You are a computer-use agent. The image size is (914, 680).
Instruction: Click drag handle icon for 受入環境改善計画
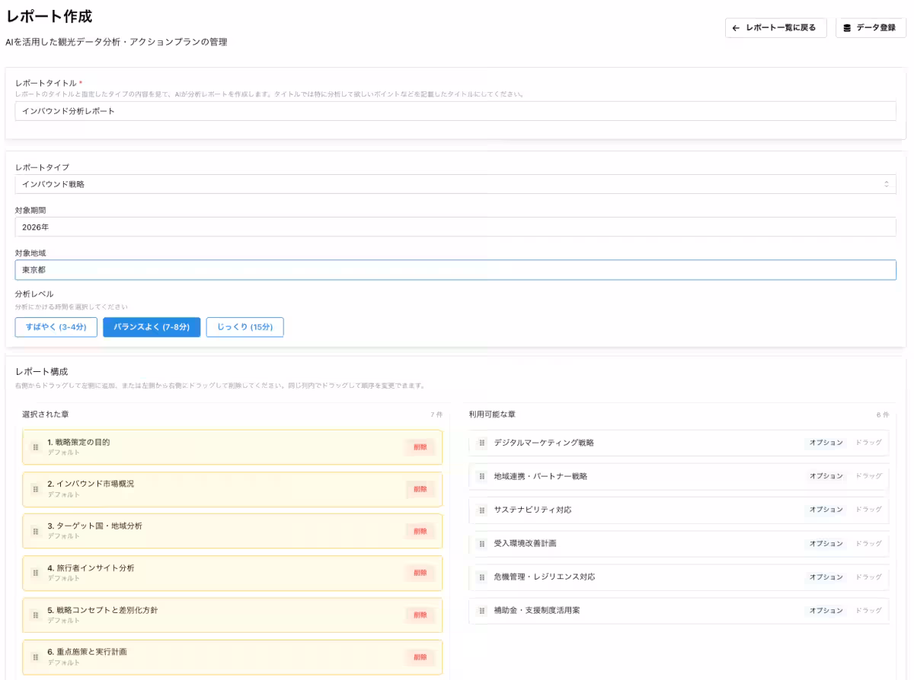click(481, 544)
